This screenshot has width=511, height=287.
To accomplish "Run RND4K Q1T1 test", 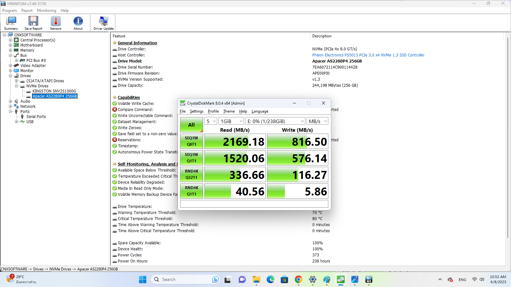I will tap(191, 191).
